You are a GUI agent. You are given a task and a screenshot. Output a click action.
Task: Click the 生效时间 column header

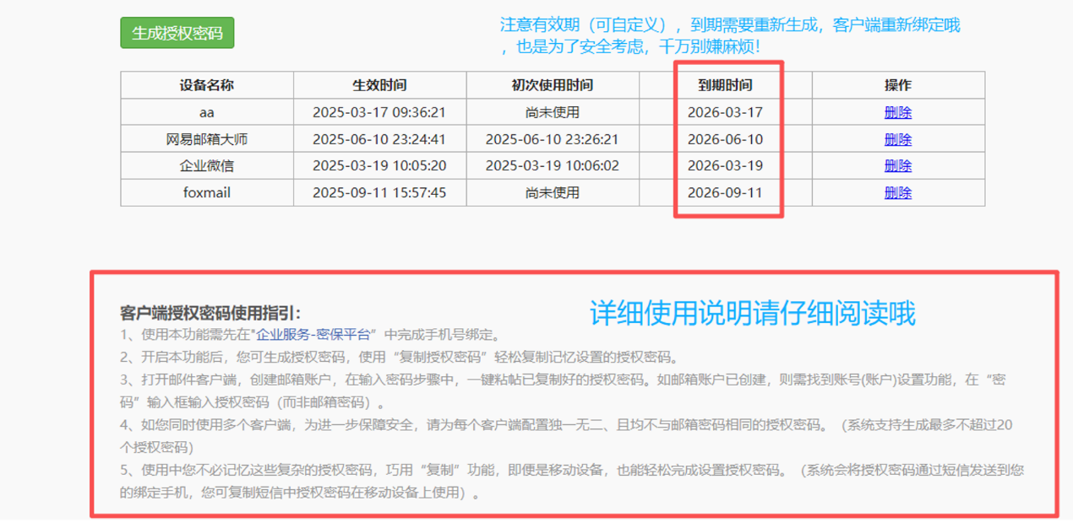point(379,85)
